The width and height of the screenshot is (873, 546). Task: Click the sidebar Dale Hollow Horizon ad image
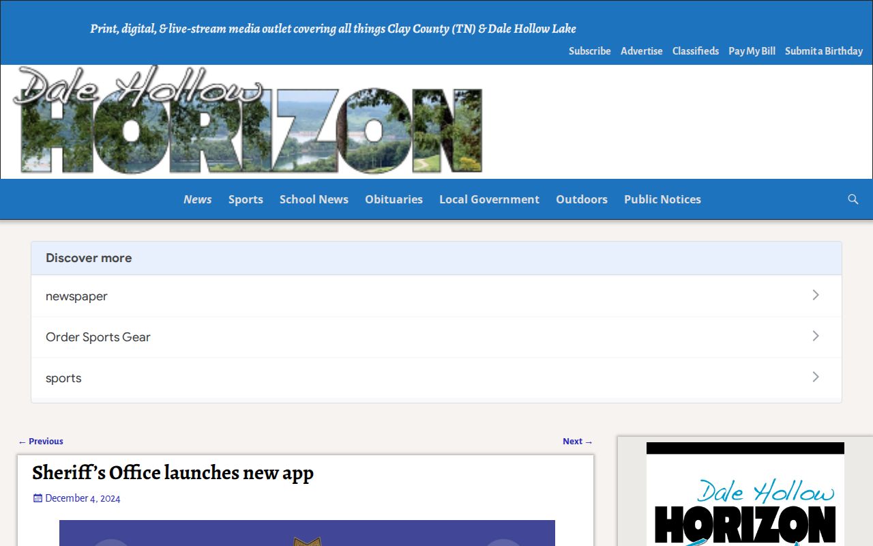745,494
